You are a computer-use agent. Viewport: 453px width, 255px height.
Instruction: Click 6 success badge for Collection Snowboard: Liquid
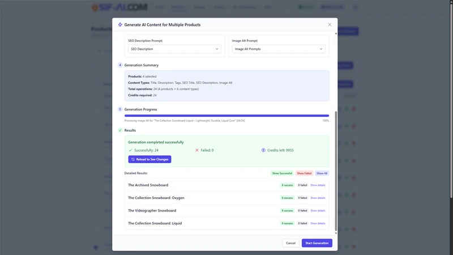[x=287, y=223]
